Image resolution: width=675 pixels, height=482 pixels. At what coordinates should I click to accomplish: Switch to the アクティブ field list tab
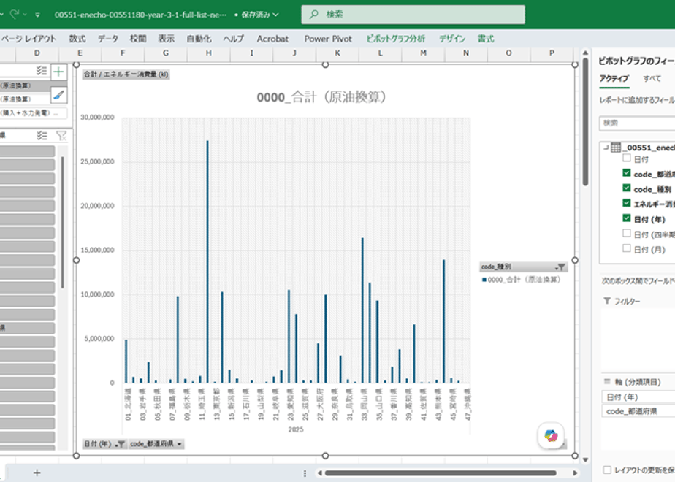614,79
